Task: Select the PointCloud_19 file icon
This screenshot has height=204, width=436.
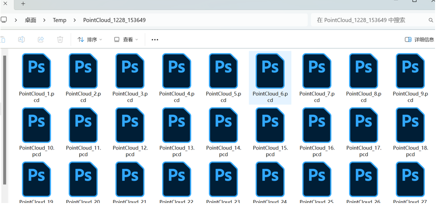Action: point(37,179)
